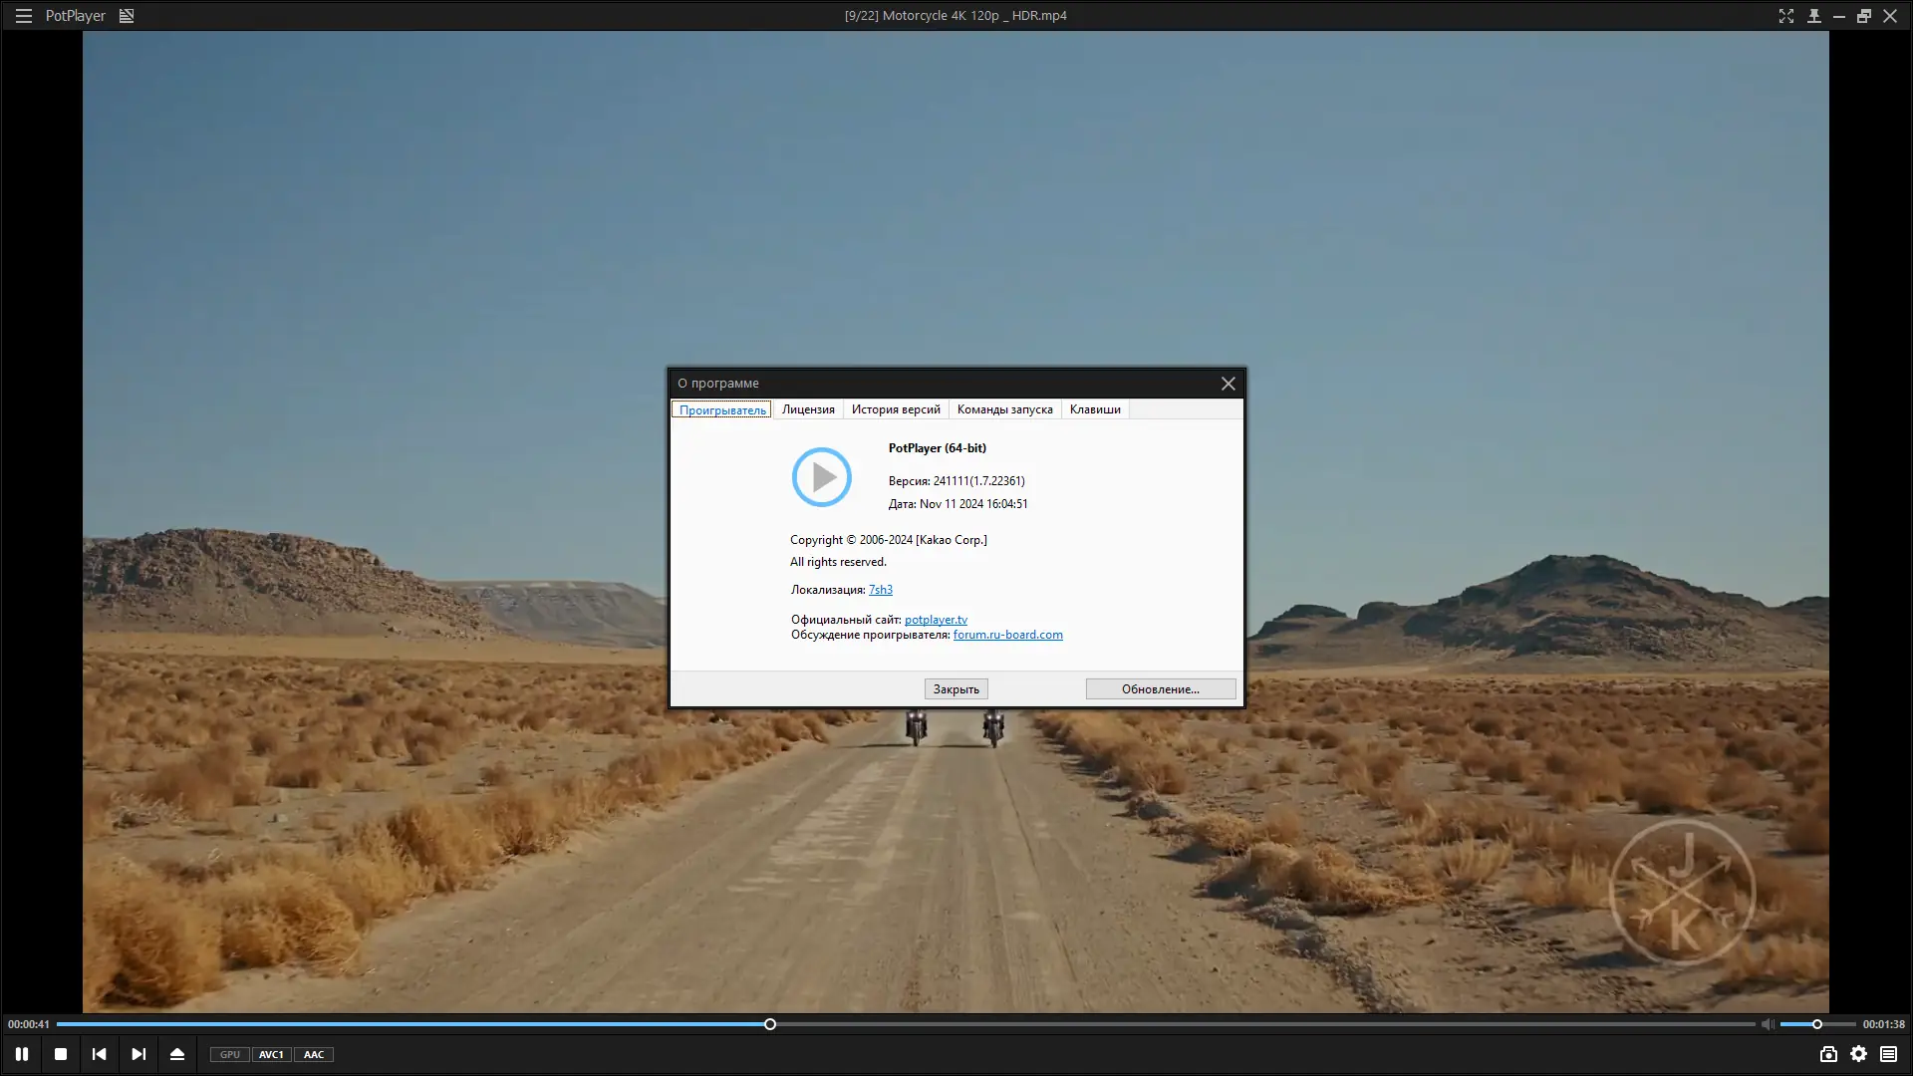Toggle the playlist panel icon
Viewport: 1913px width, 1076px height.
click(x=1889, y=1054)
